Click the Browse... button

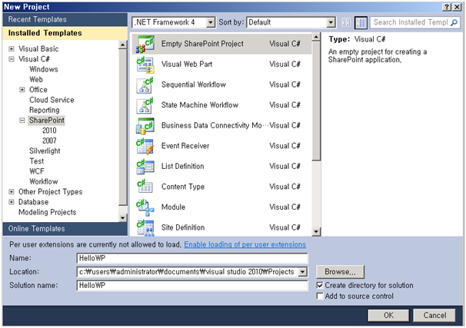click(x=341, y=272)
